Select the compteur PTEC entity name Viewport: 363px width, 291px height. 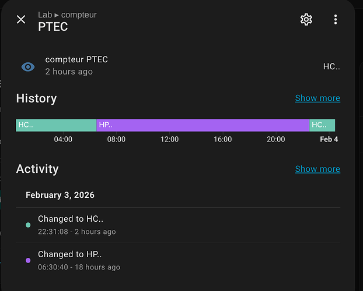tap(76, 59)
